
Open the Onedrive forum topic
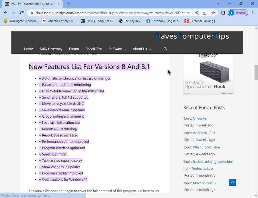coord(200,118)
